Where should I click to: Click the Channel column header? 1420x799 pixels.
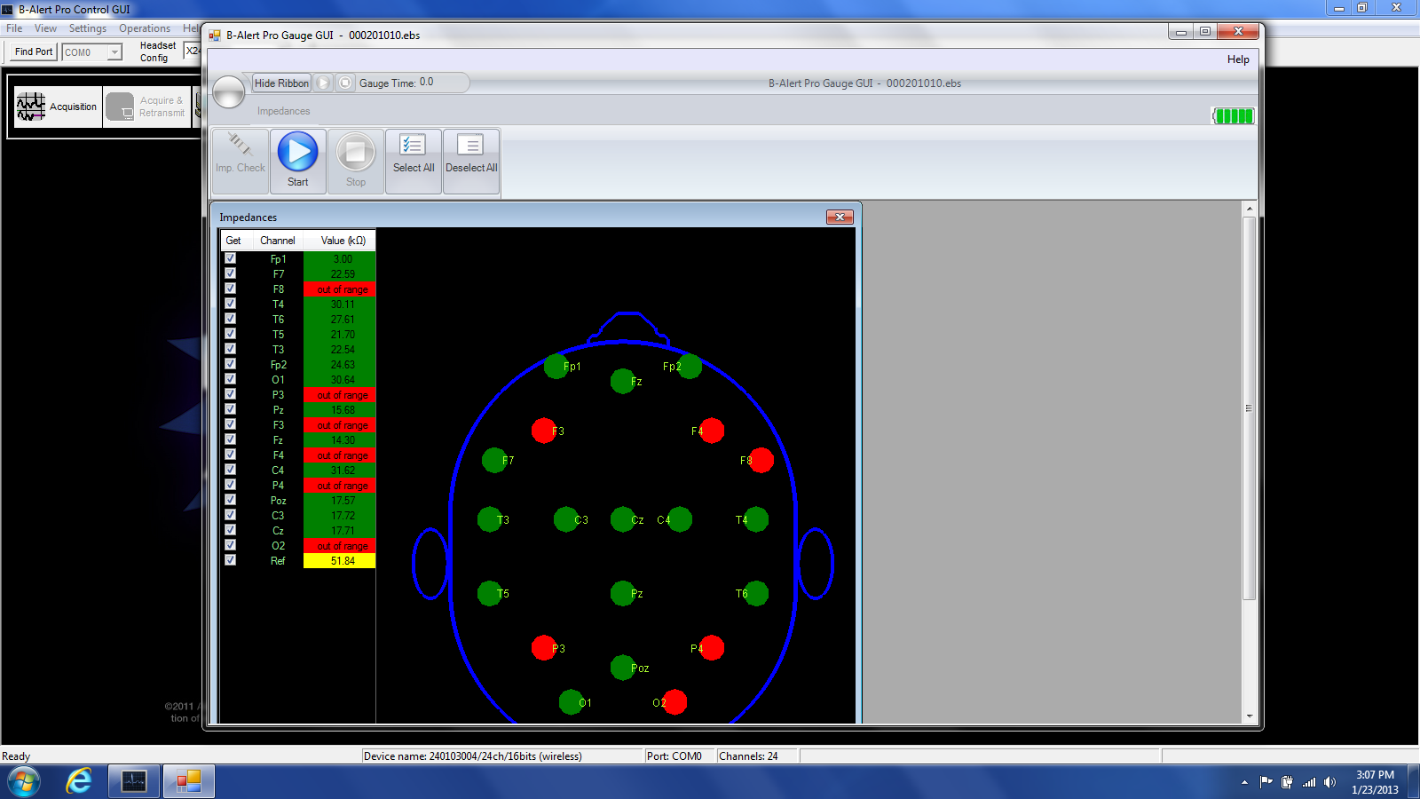click(x=277, y=241)
